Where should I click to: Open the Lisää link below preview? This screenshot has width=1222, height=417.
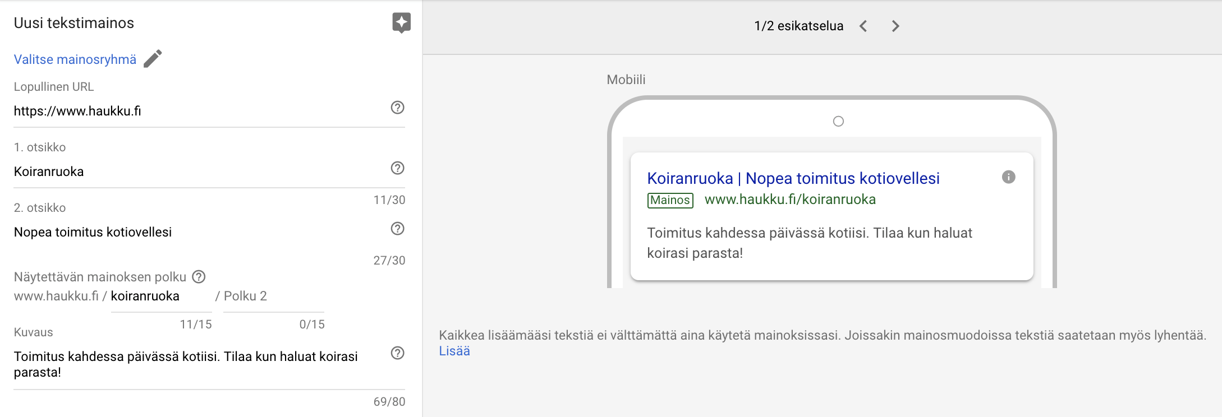tap(454, 351)
